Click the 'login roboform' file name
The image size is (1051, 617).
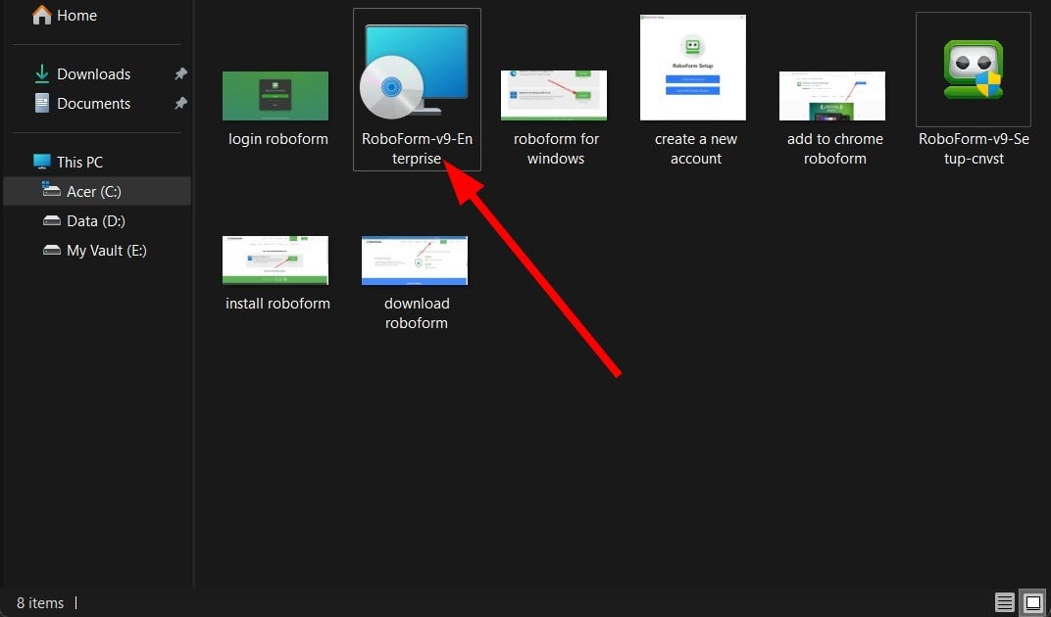coord(278,139)
